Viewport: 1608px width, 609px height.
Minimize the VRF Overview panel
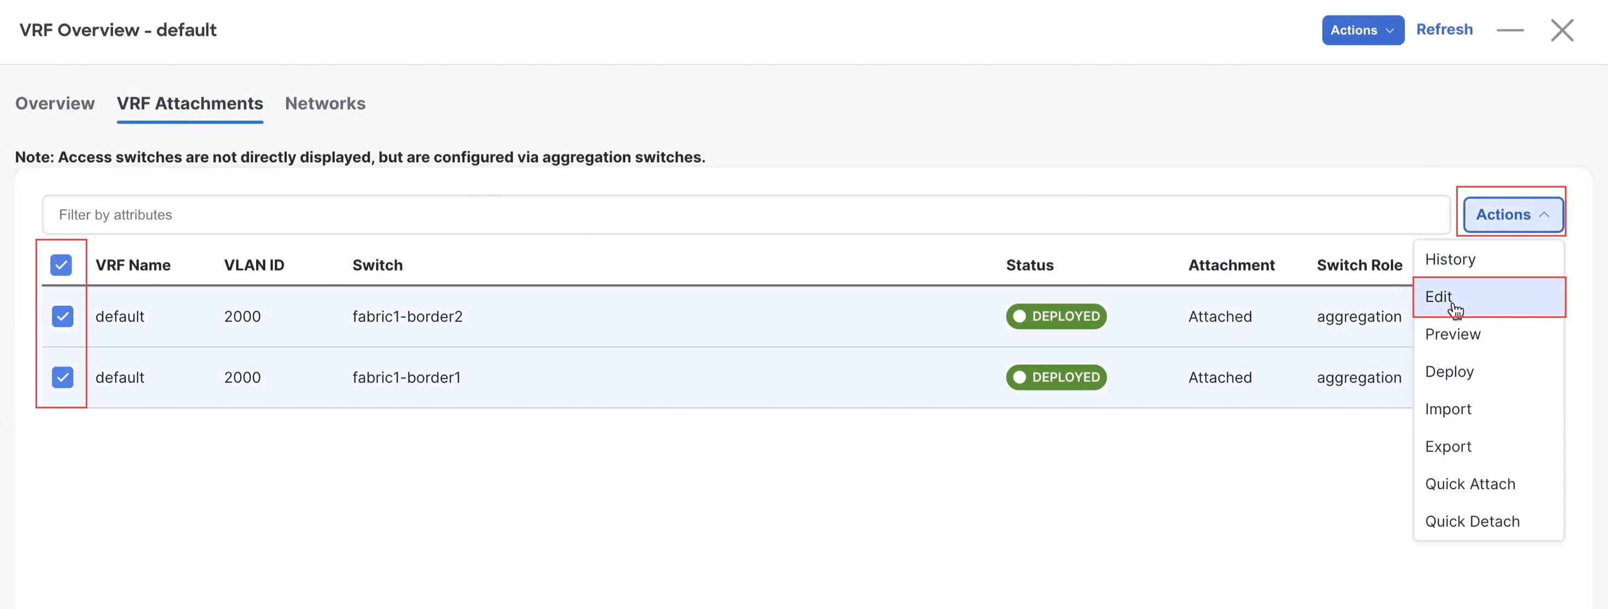click(1510, 30)
